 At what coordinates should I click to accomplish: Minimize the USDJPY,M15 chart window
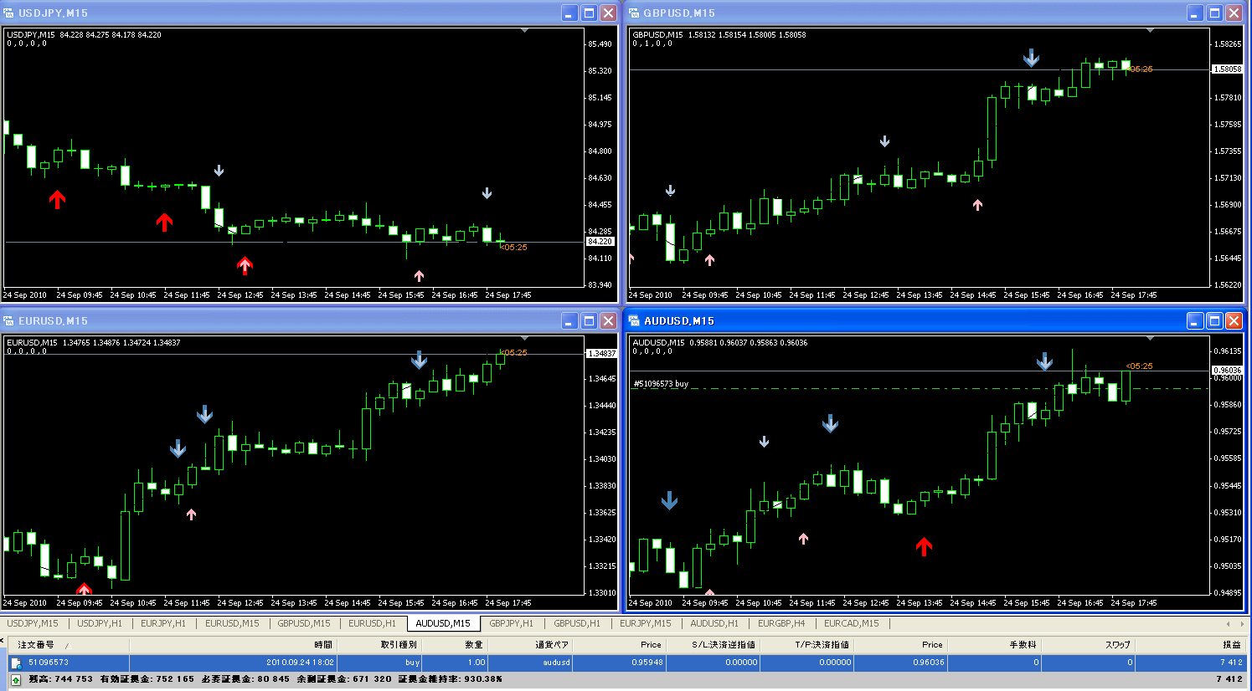click(569, 13)
